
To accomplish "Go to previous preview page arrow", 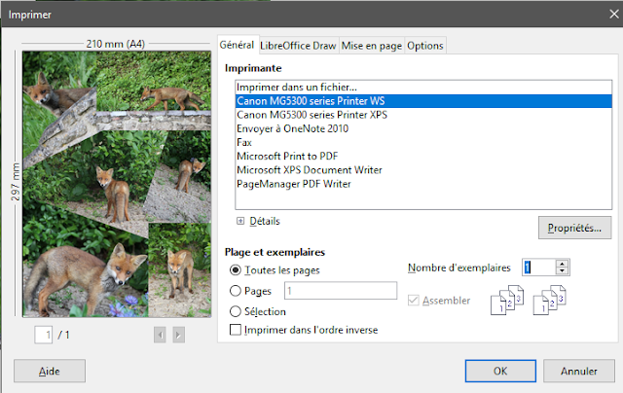I will 160,335.
